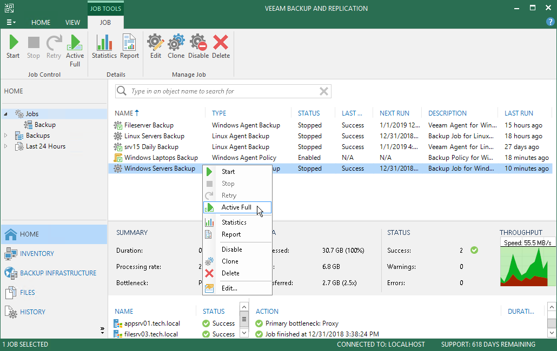Open Statistics from the ribbon

pyautogui.click(x=104, y=47)
